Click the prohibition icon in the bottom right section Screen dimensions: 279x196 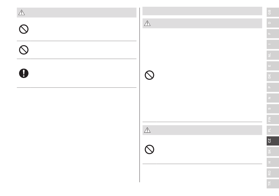point(149,149)
